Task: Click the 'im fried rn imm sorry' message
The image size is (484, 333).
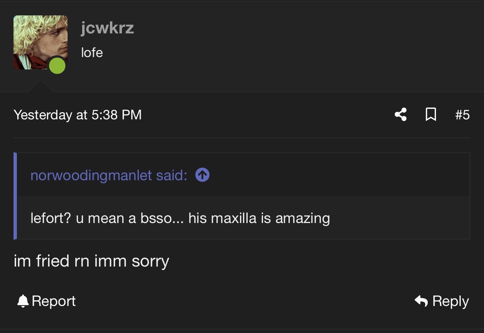Action: pos(91,261)
